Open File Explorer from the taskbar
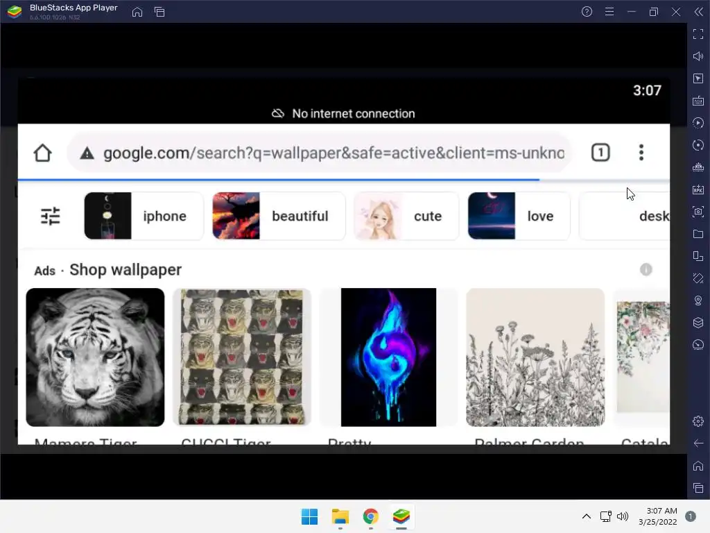Viewport: 710px width, 533px height. (x=340, y=516)
